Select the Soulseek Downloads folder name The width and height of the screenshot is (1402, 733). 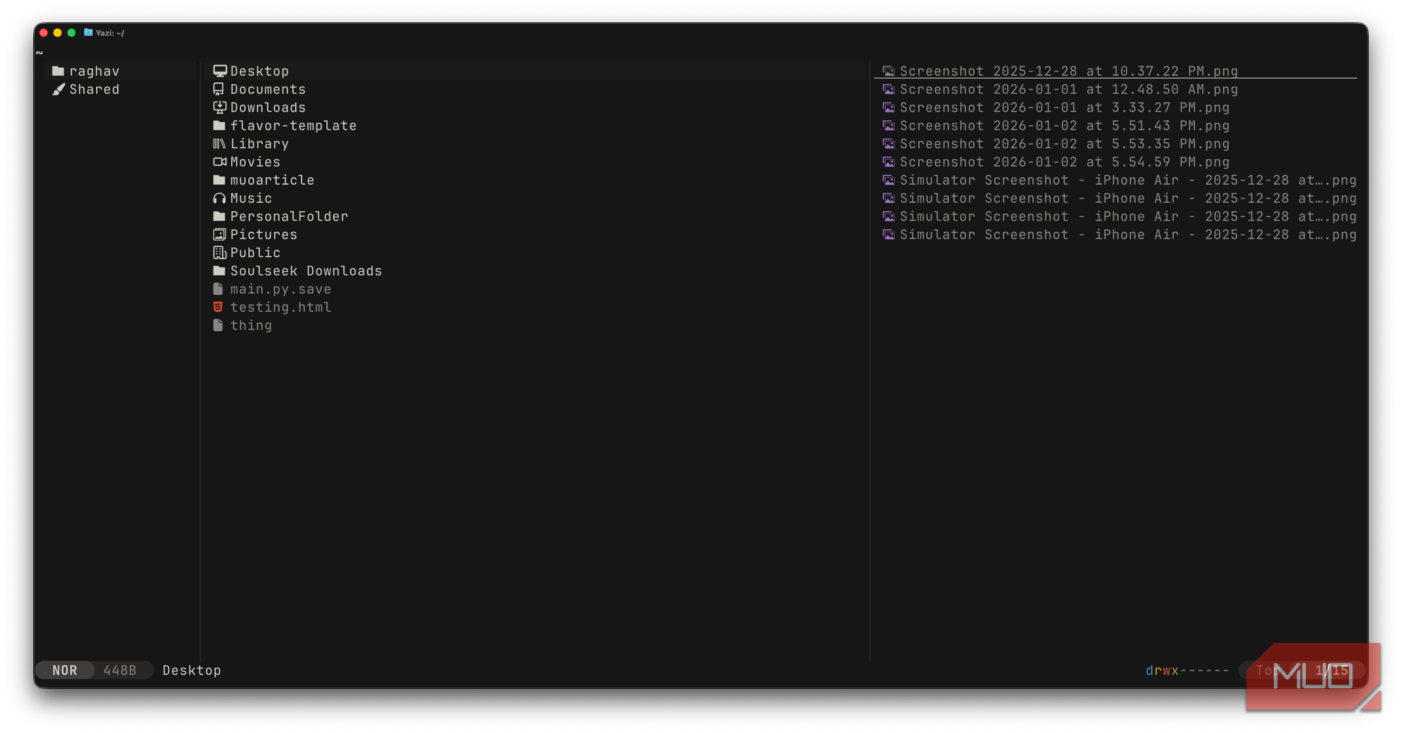pos(306,271)
